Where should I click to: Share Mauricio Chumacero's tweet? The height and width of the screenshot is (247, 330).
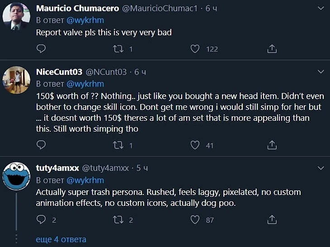pyautogui.click(x=272, y=48)
